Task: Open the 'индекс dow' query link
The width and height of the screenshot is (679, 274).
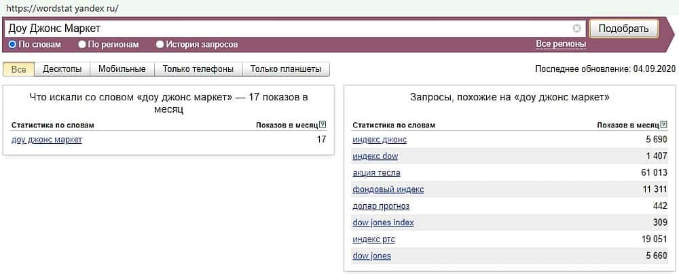Action: click(375, 156)
